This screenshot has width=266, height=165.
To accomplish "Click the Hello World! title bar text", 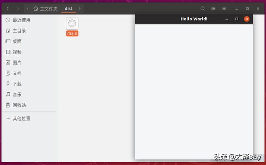I will (194, 19).
